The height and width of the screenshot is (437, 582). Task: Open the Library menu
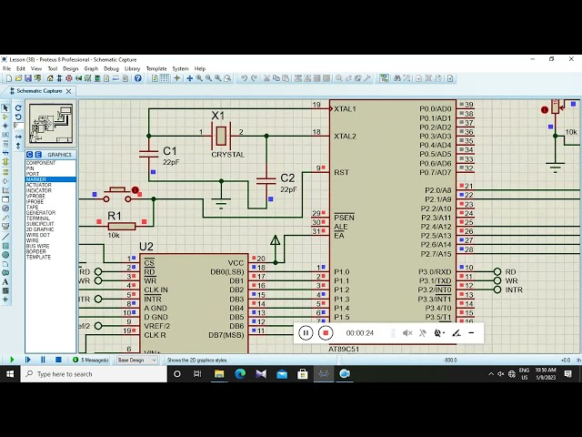pyautogui.click(x=132, y=69)
